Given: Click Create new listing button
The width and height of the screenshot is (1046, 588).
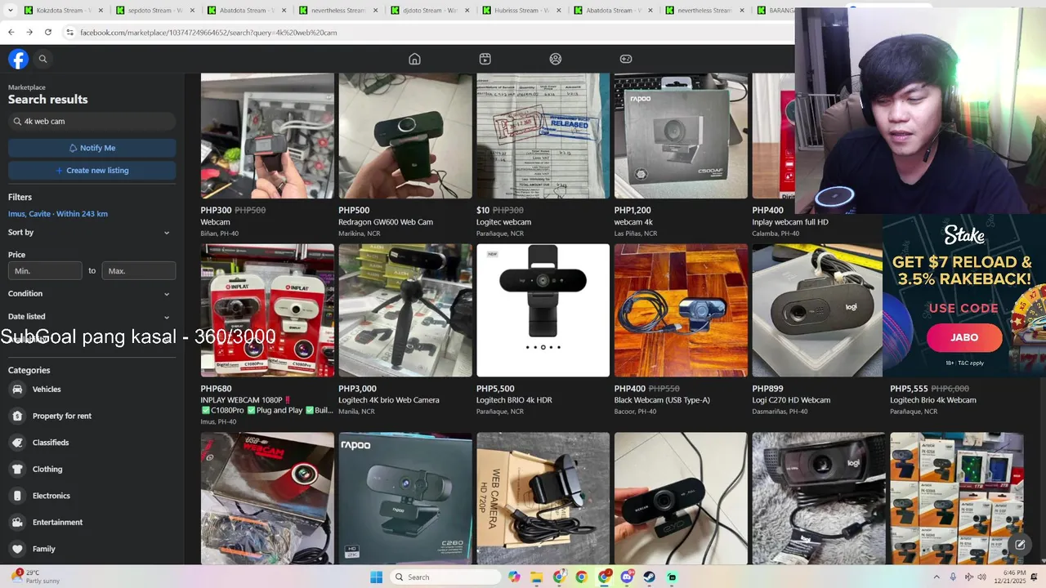Looking at the screenshot, I should 92,171.
